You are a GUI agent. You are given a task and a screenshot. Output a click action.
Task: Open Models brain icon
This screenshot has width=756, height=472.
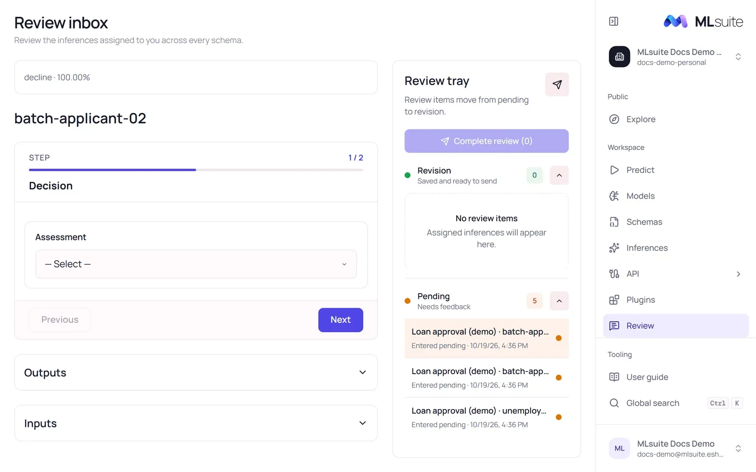[x=614, y=196]
